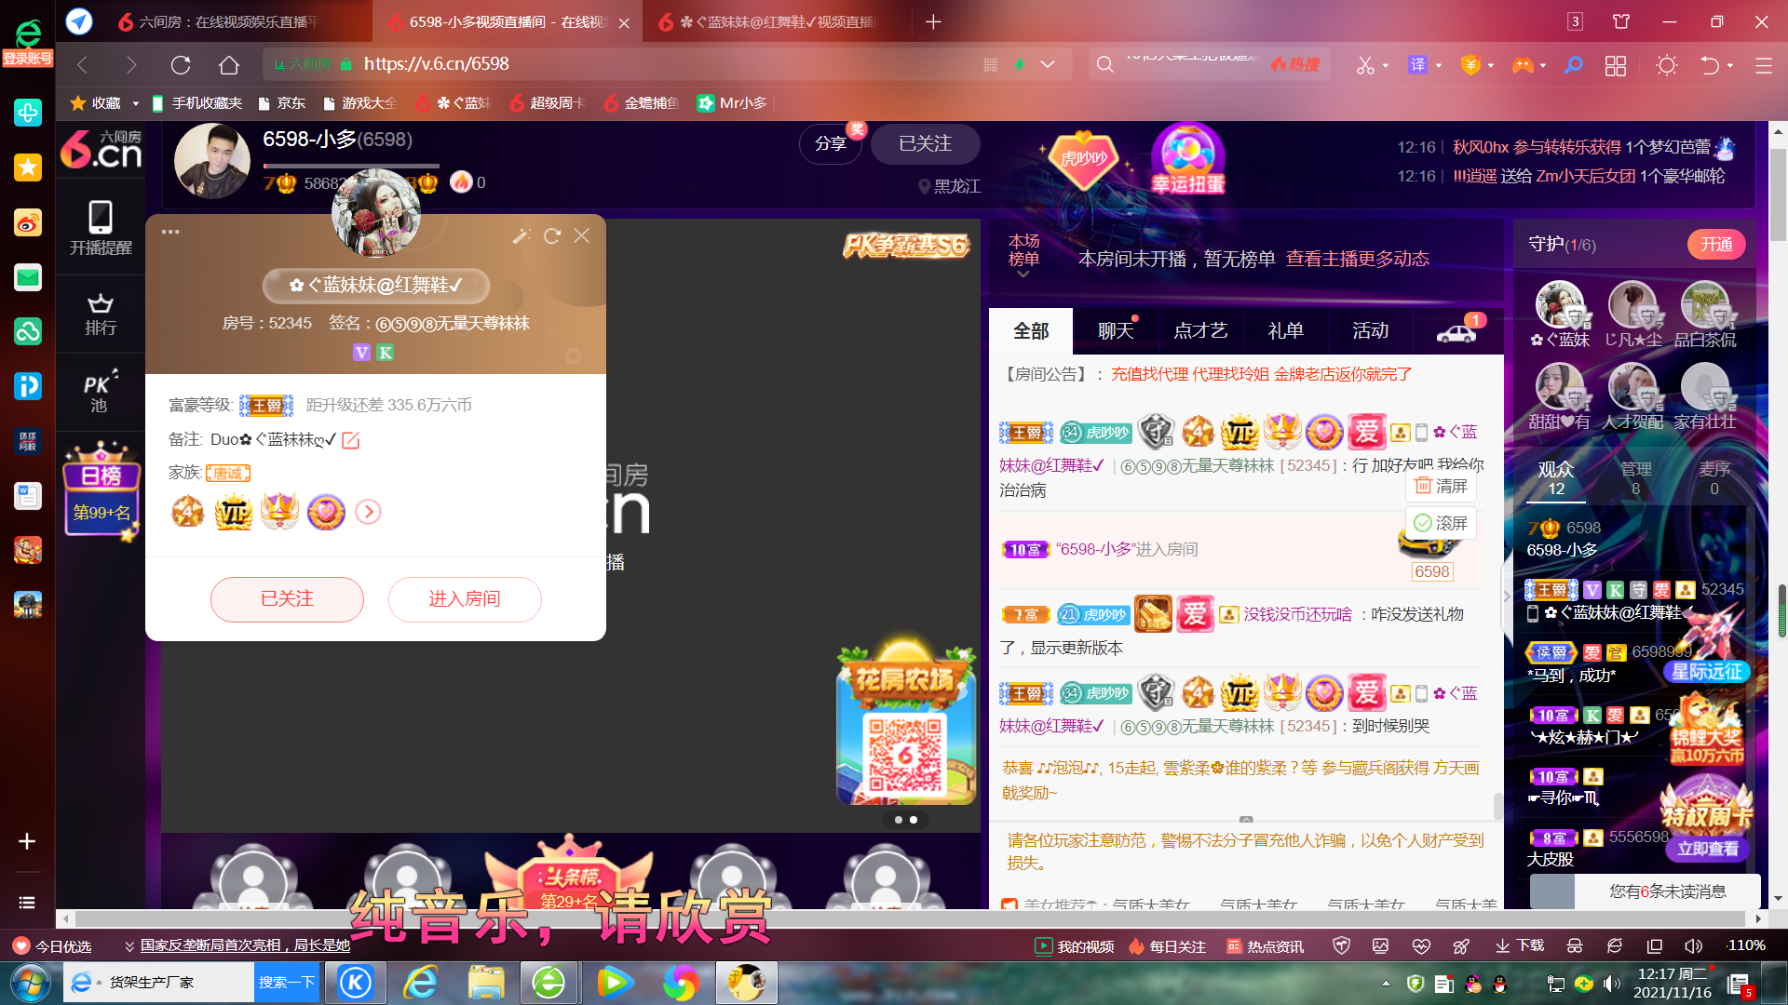The image size is (1788, 1005).
Task: Open the 排行 ranking crown icon
Action: (101, 315)
